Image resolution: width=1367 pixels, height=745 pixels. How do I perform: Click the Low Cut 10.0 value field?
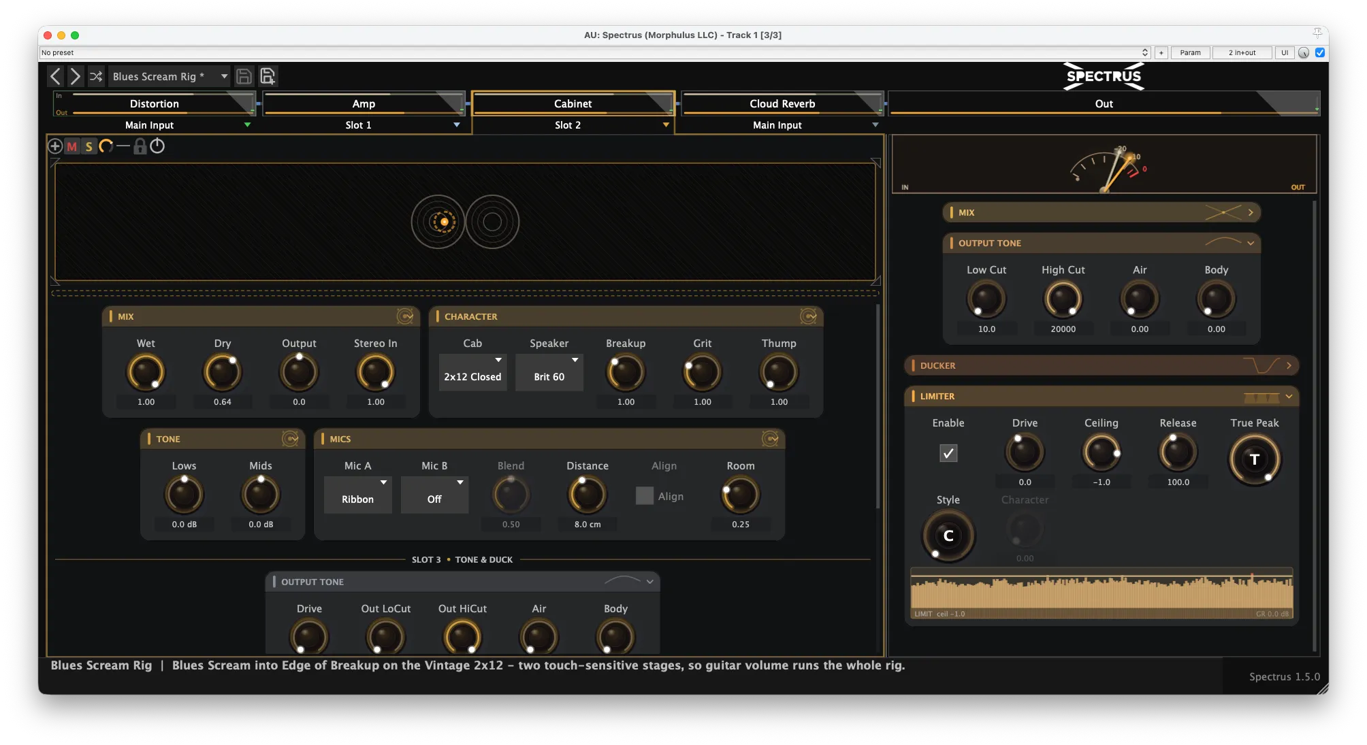point(986,329)
